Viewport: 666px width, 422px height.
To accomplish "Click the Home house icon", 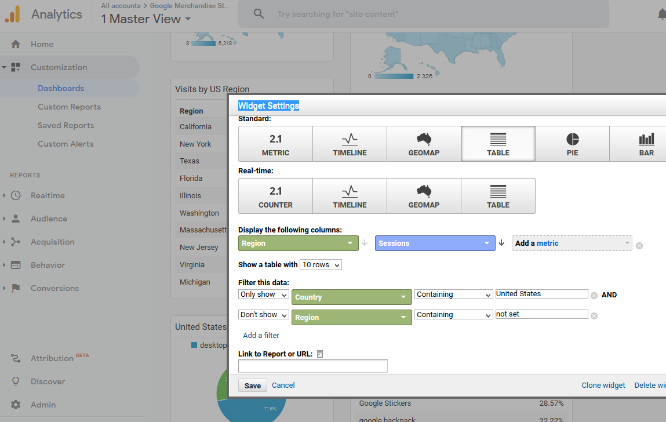I will pyautogui.click(x=16, y=44).
